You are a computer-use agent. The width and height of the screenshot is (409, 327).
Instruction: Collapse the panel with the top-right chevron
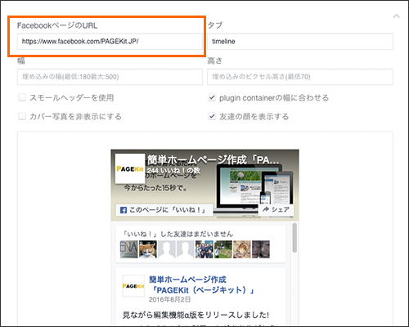pyautogui.click(x=397, y=16)
